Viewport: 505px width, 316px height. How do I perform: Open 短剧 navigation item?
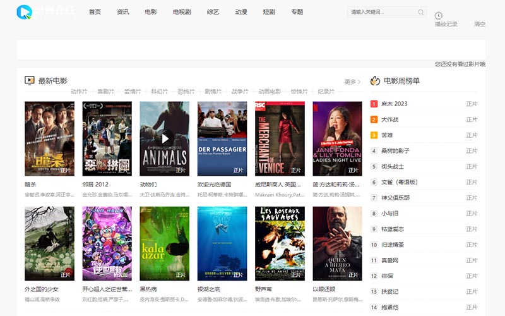(x=269, y=12)
